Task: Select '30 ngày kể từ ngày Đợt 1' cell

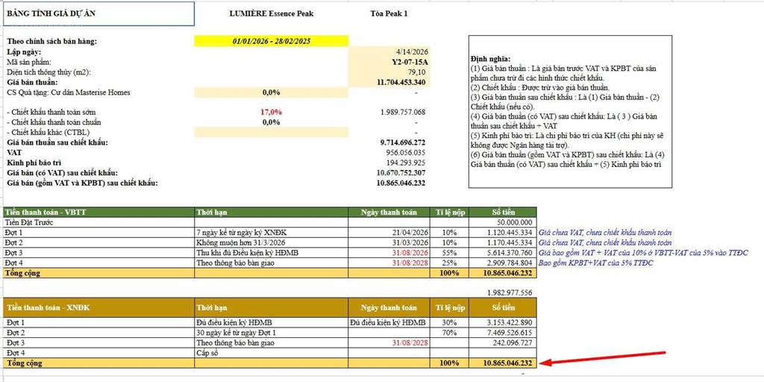Action: point(272,333)
